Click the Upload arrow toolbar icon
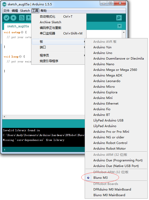The image size is (149, 200). [x=13, y=18]
